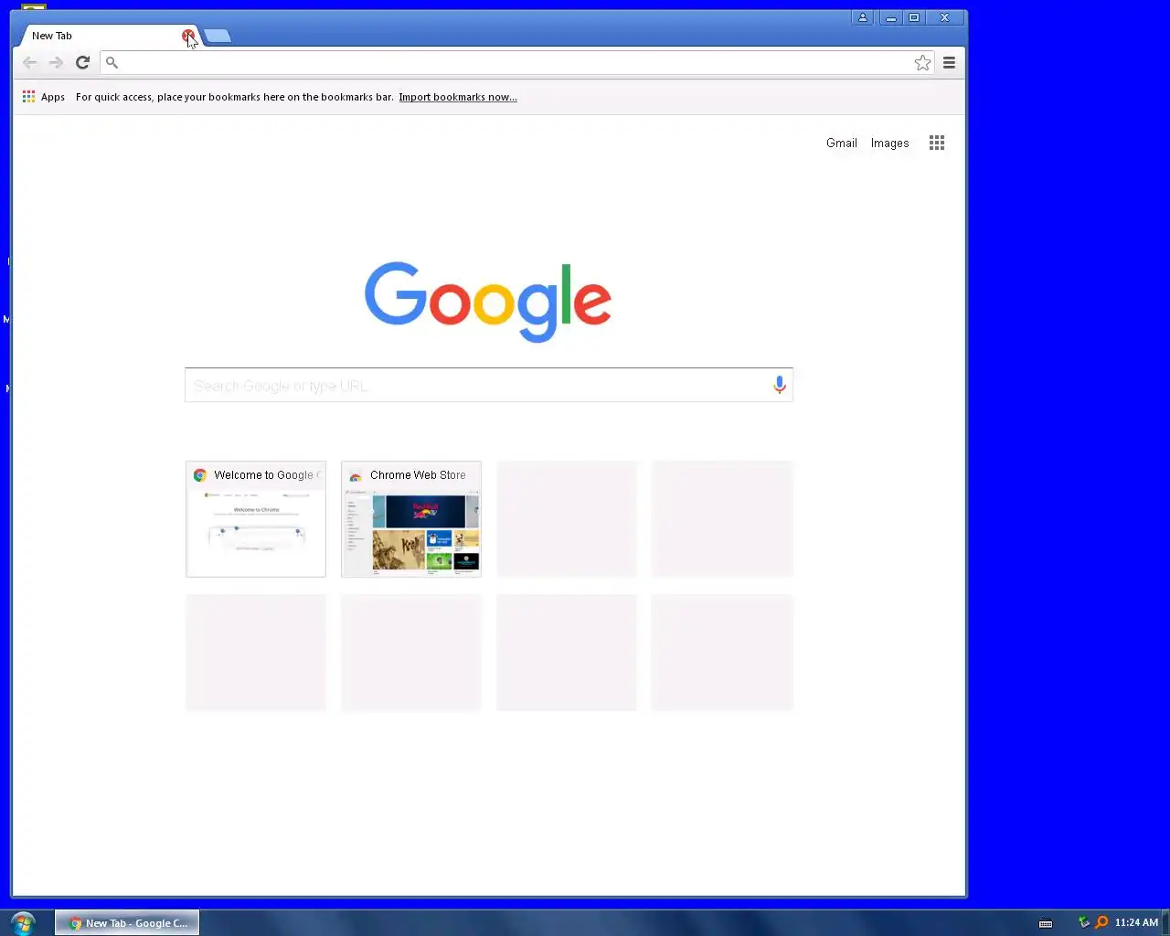This screenshot has width=1170, height=936.
Task: Open the 11:24 AM system clock
Action: click(x=1136, y=922)
